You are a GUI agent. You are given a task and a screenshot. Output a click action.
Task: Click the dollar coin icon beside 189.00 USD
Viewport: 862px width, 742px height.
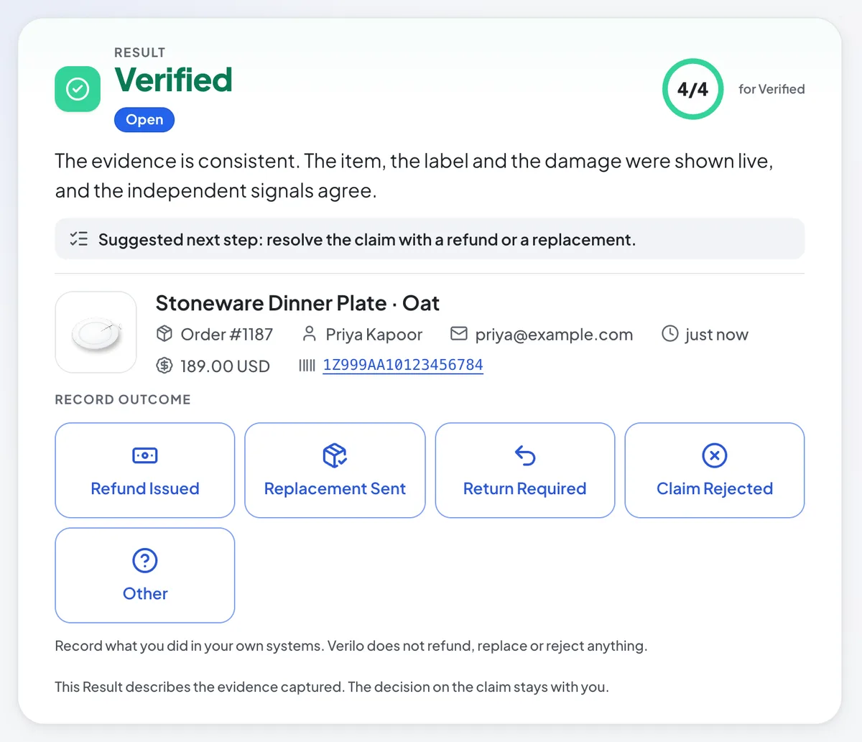click(x=164, y=366)
